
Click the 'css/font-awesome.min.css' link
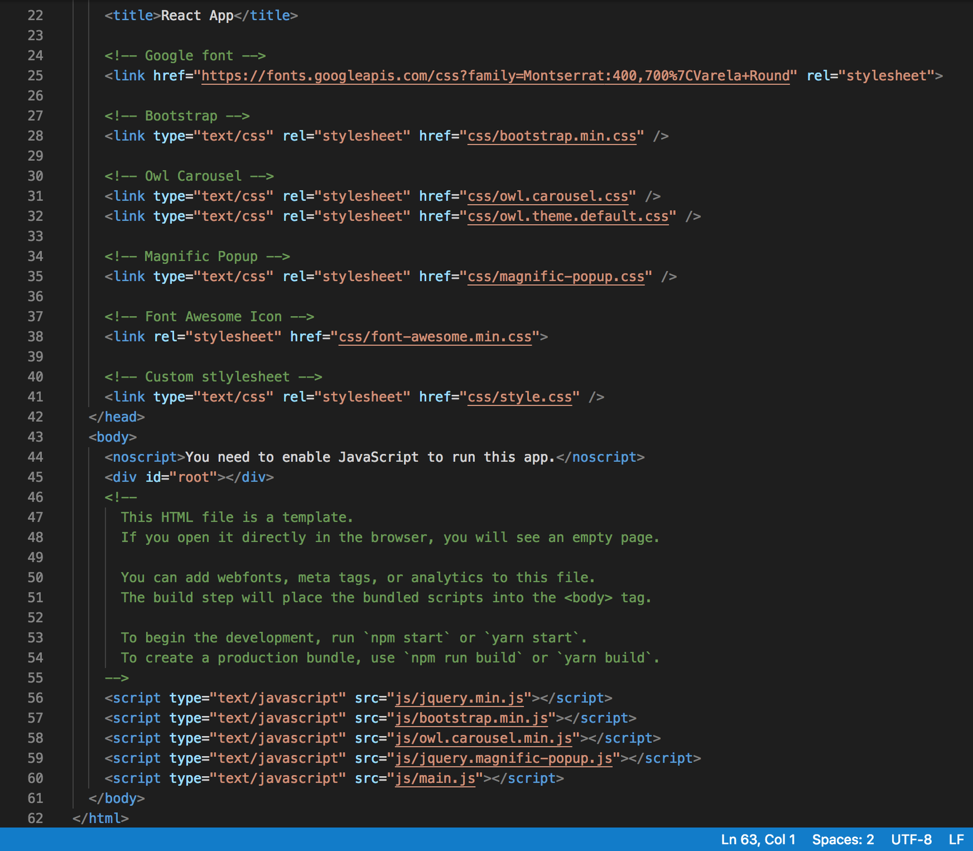click(435, 337)
